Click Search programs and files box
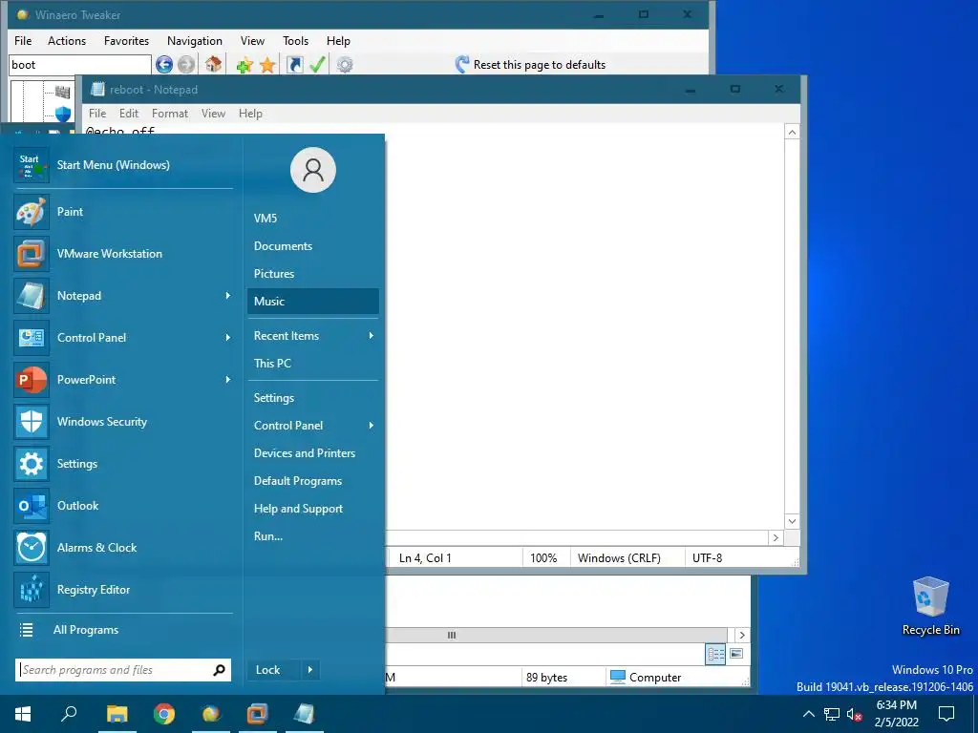 click(123, 670)
